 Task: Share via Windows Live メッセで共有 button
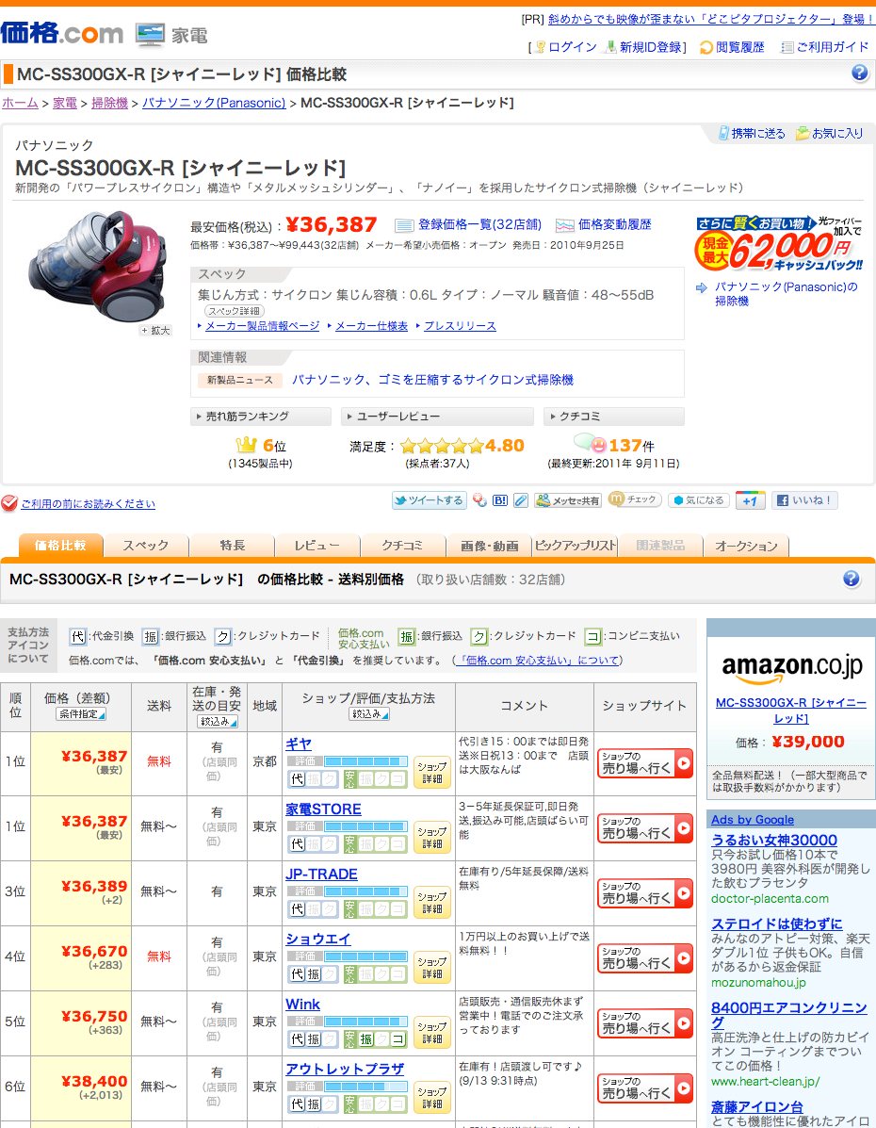(567, 500)
